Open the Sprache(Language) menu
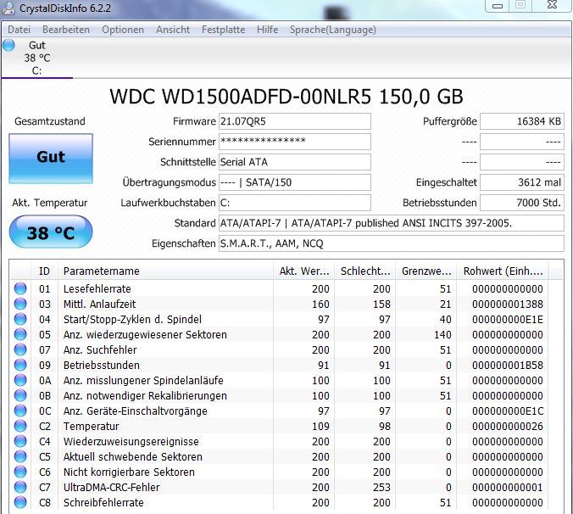Screen dimensions: 573x514 (x=333, y=30)
